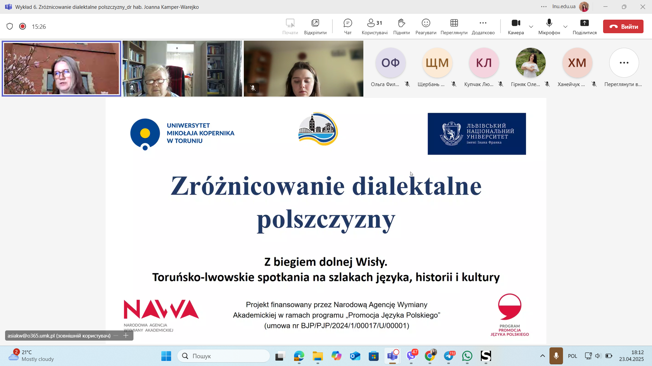Expand the microphone options dropdown arrow

[x=565, y=27]
